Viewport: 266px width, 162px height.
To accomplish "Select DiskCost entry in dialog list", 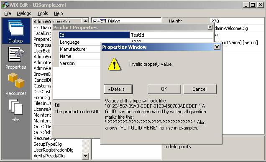I will click(x=42, y=92).
